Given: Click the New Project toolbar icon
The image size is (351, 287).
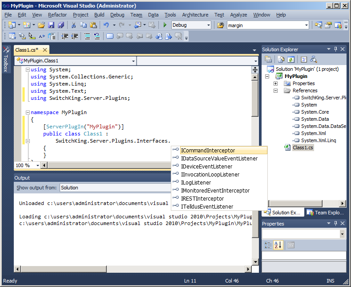Looking at the screenshot, I should [x=12, y=25].
